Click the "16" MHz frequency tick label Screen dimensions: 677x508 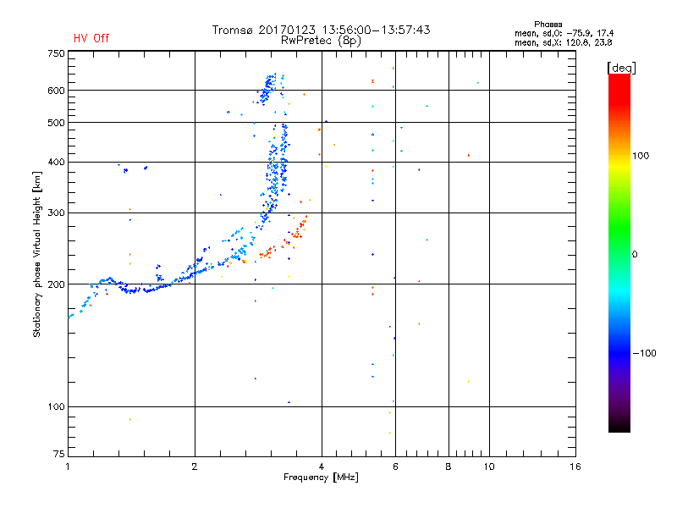pyautogui.click(x=575, y=467)
